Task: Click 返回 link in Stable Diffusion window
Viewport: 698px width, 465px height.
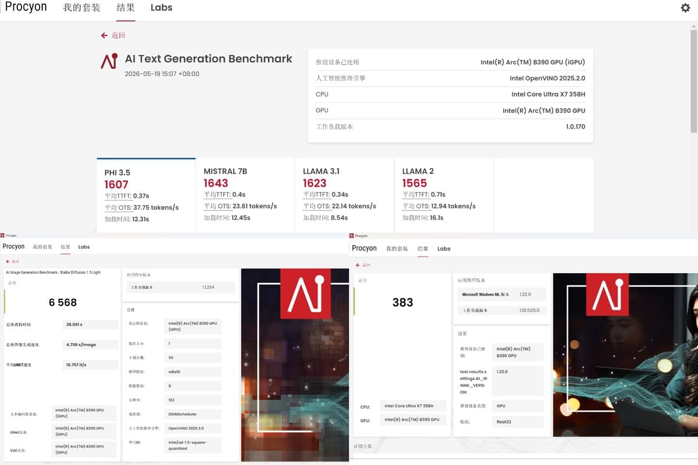Action: pos(15,262)
